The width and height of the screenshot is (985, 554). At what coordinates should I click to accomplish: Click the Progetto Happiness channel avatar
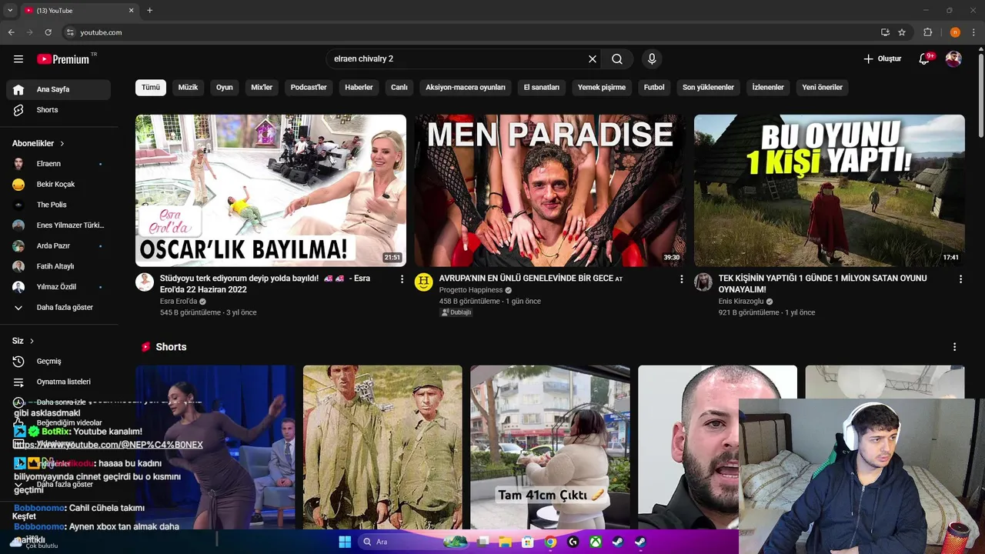[424, 282]
